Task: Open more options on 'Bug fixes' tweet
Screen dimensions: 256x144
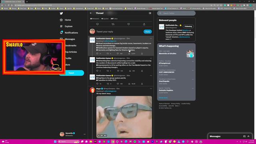Action: pyautogui.click(x=151, y=76)
